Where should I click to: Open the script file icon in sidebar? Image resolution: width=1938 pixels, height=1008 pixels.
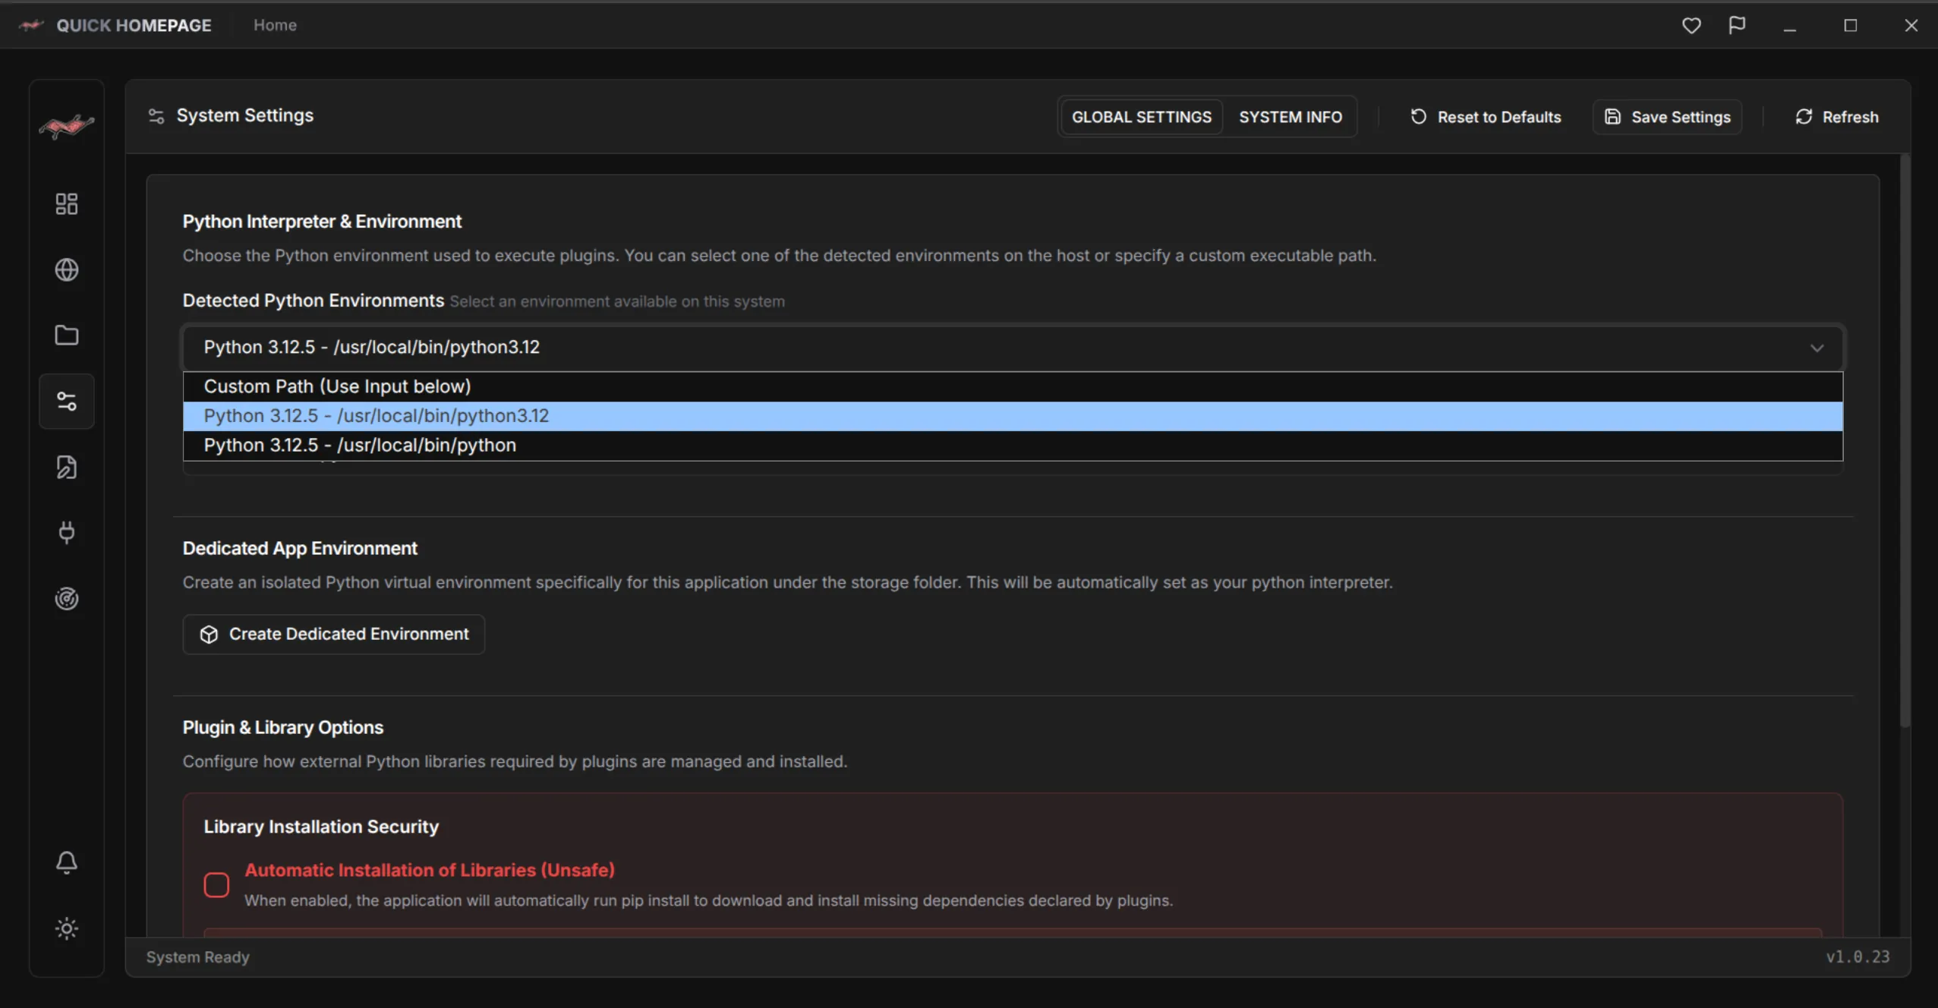coord(67,467)
